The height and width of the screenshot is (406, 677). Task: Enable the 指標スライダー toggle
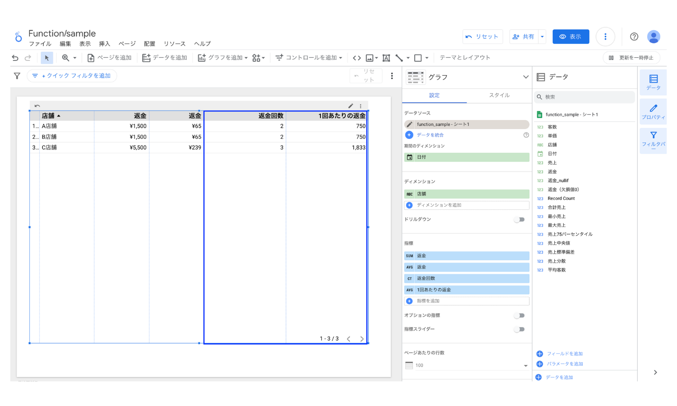pyautogui.click(x=519, y=329)
